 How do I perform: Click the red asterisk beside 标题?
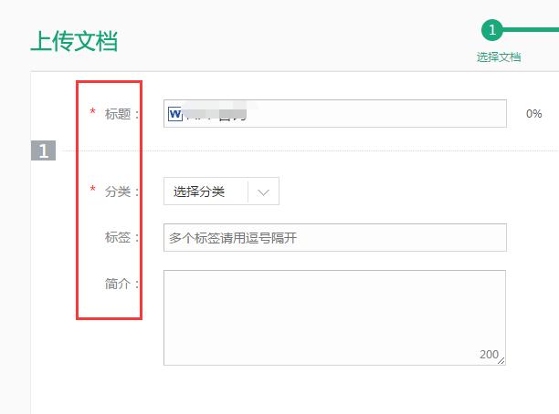[92, 112]
